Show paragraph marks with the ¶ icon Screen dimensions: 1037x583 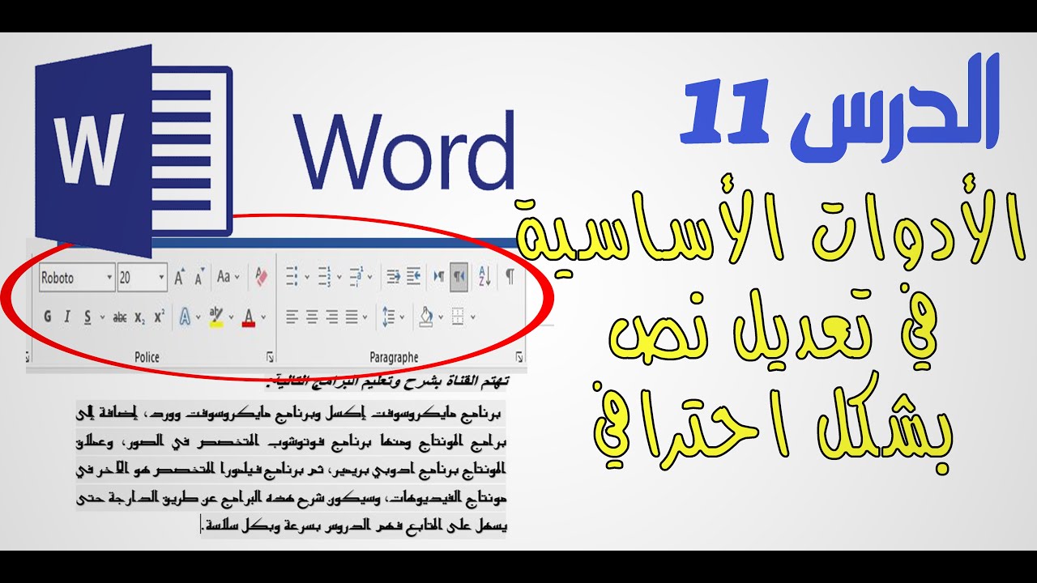(510, 277)
